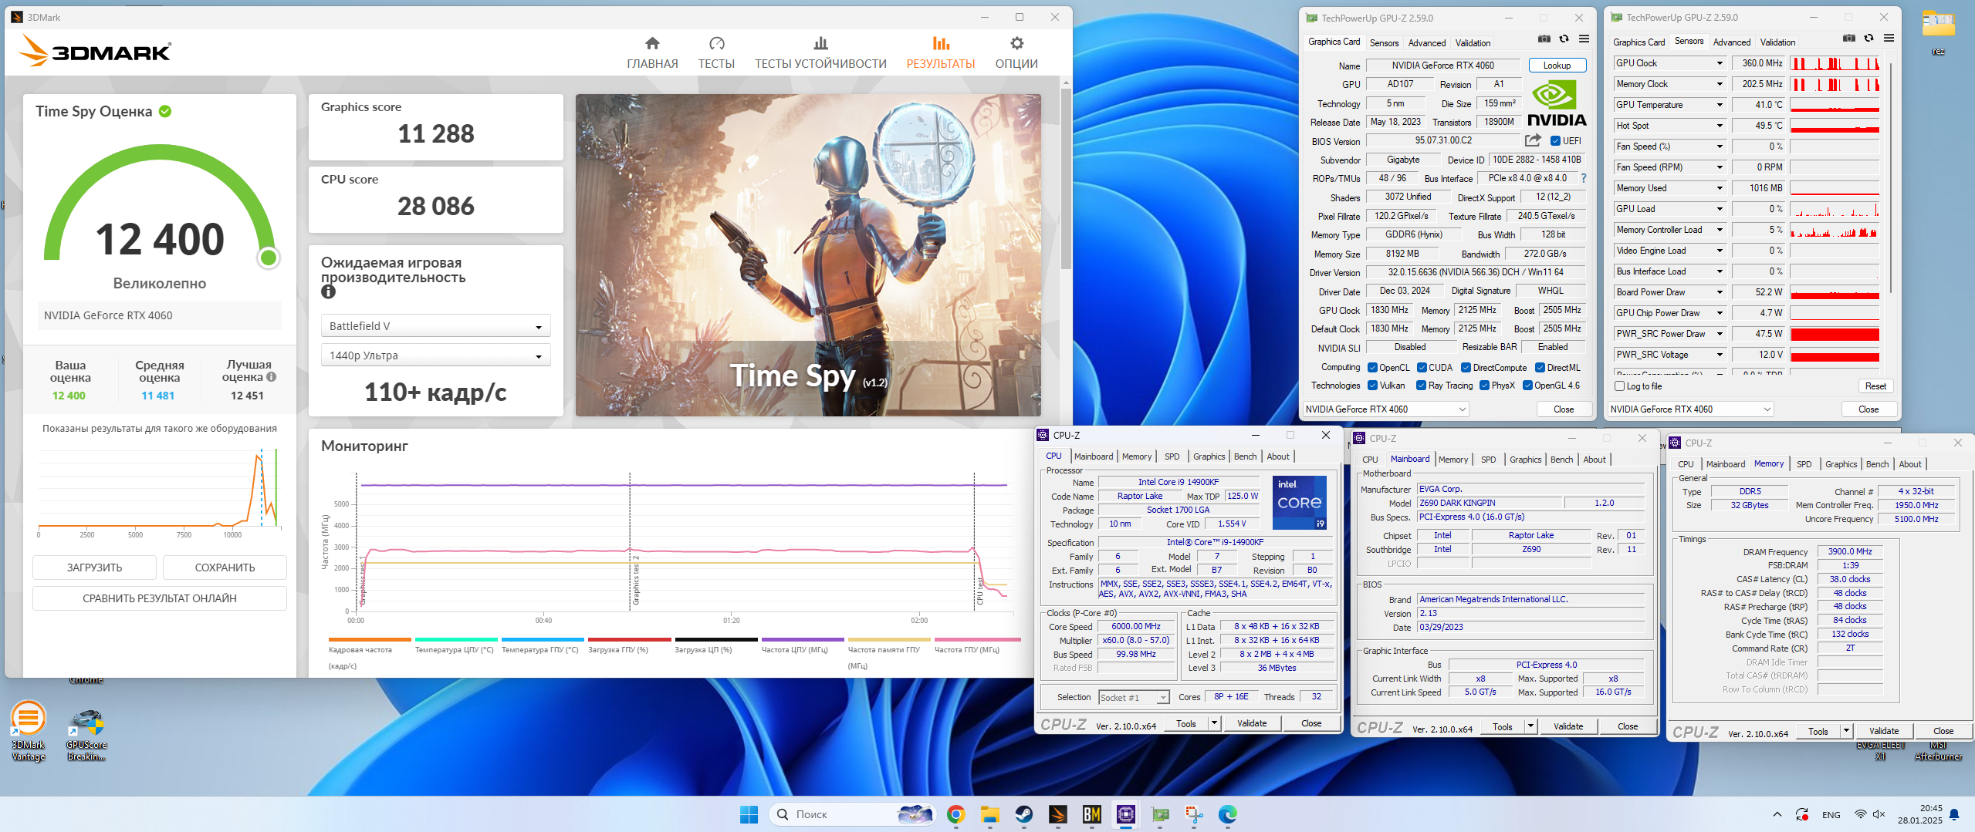Click the Time Spy artwork thumbnail
Viewport: 1975px width, 832px height.
pyautogui.click(x=807, y=255)
